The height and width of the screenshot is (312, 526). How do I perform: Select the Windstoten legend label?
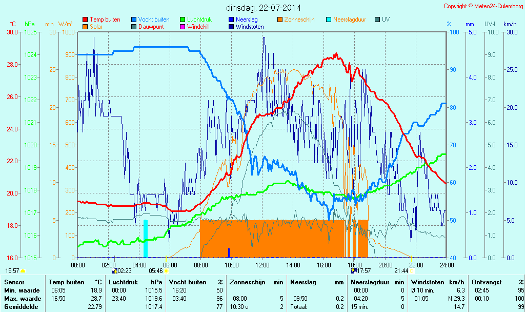pyautogui.click(x=250, y=27)
